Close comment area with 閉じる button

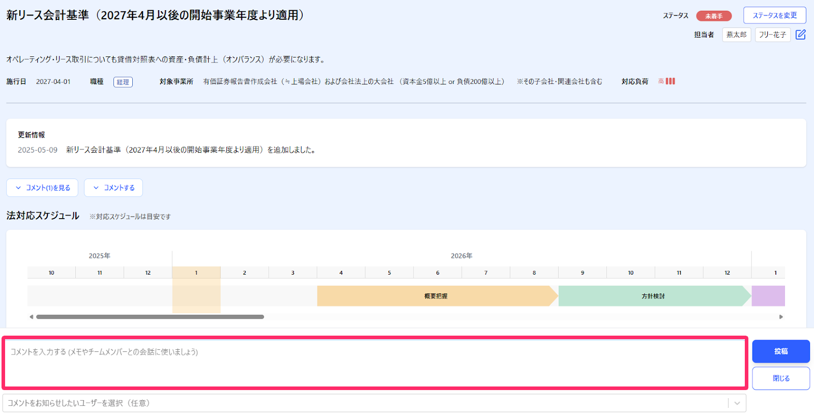(781, 378)
